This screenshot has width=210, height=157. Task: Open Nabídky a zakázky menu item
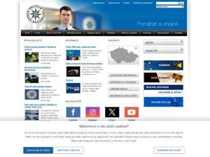click(129, 33)
